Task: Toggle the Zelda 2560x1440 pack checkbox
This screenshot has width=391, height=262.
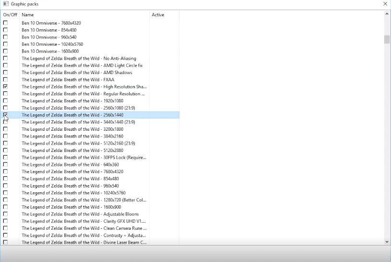Action: (5, 115)
